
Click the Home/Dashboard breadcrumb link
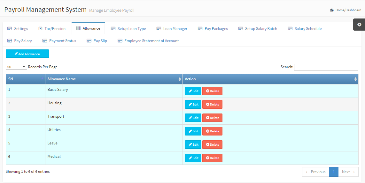pyautogui.click(x=348, y=10)
